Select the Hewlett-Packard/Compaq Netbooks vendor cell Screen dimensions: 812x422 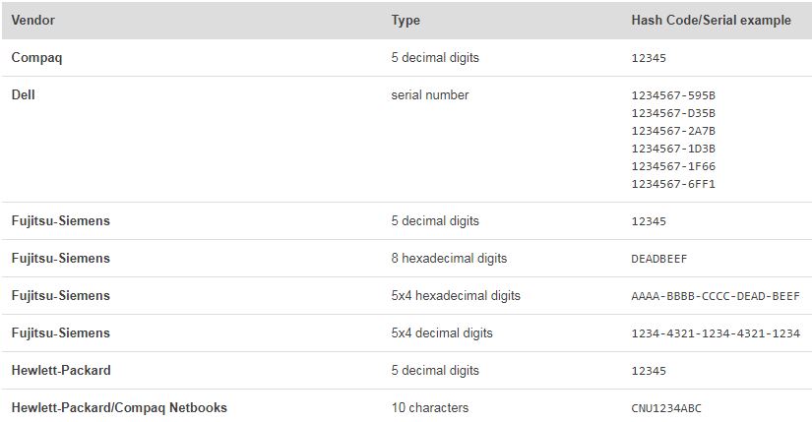(119, 408)
